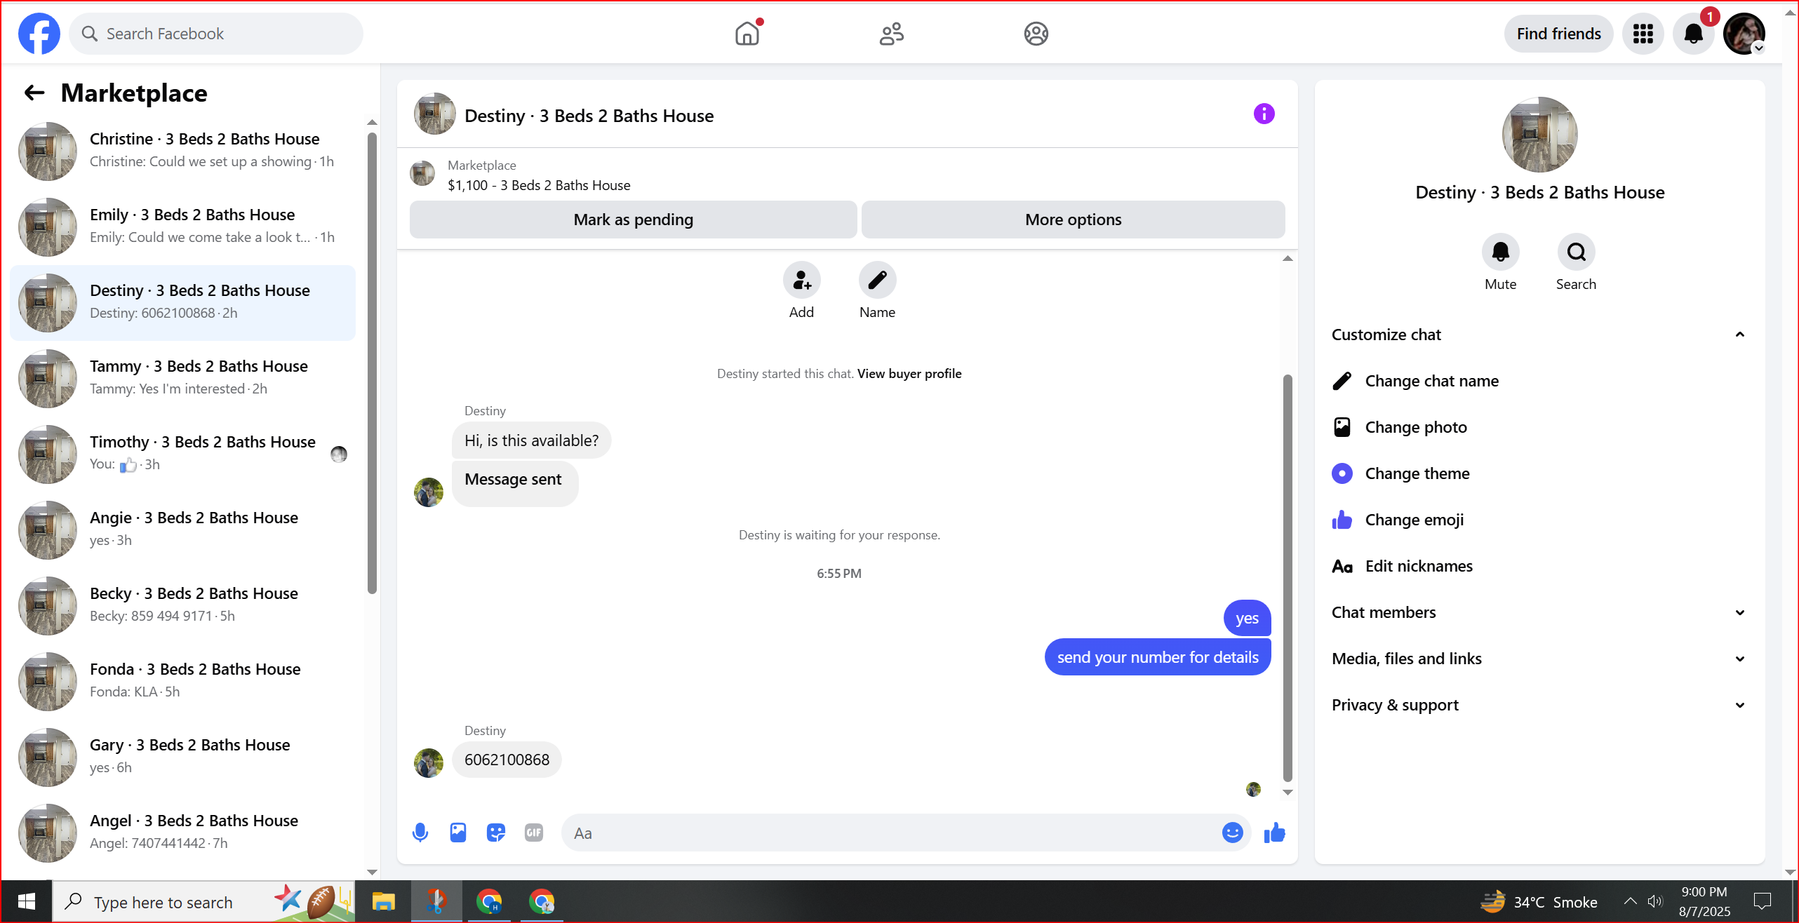Click the Name pencil icon in chat
The height and width of the screenshot is (923, 1799).
(877, 281)
